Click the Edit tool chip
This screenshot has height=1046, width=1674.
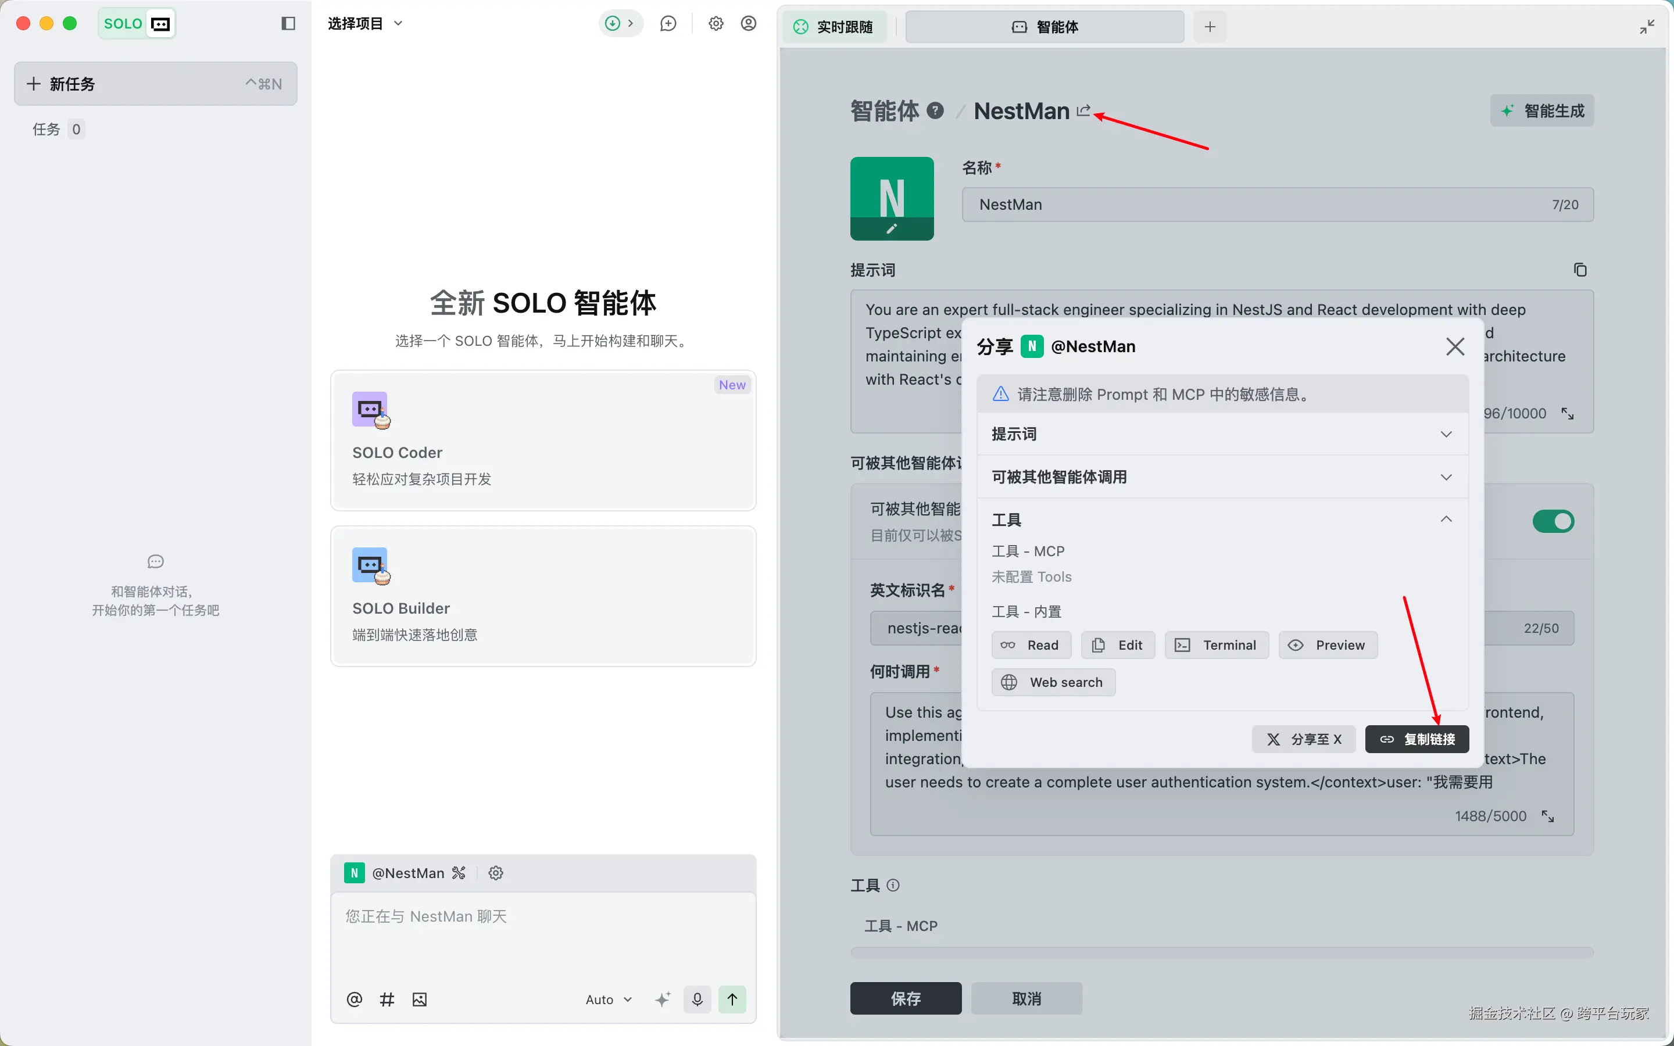(1118, 645)
